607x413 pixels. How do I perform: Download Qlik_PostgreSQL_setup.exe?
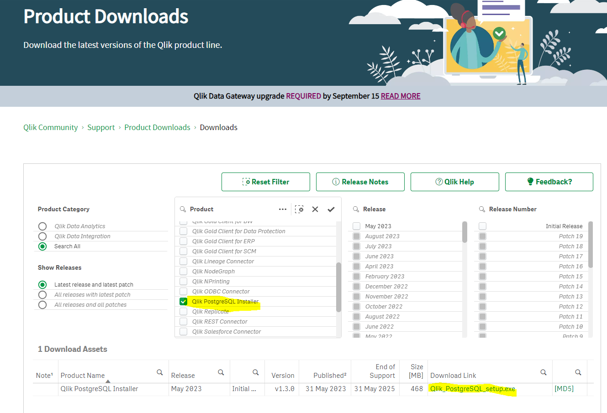pyautogui.click(x=473, y=389)
